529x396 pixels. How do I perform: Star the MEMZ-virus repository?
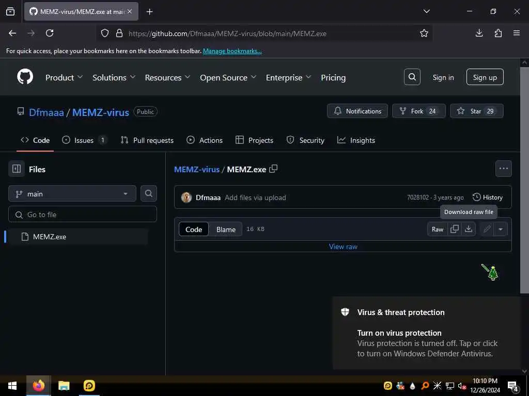click(x=476, y=111)
